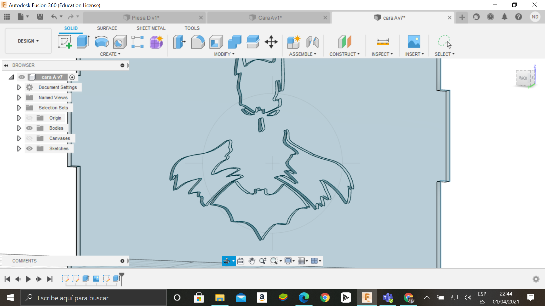Viewport: 545px width, 306px height.
Task: Select the Revolve tool
Action: tap(101, 42)
